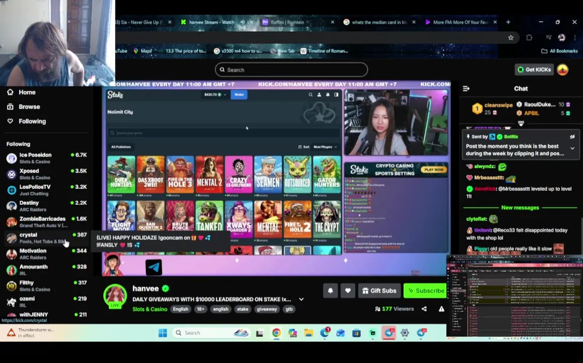Open Edge browser from taskbar
This screenshot has height=363, width=583.
(324, 333)
